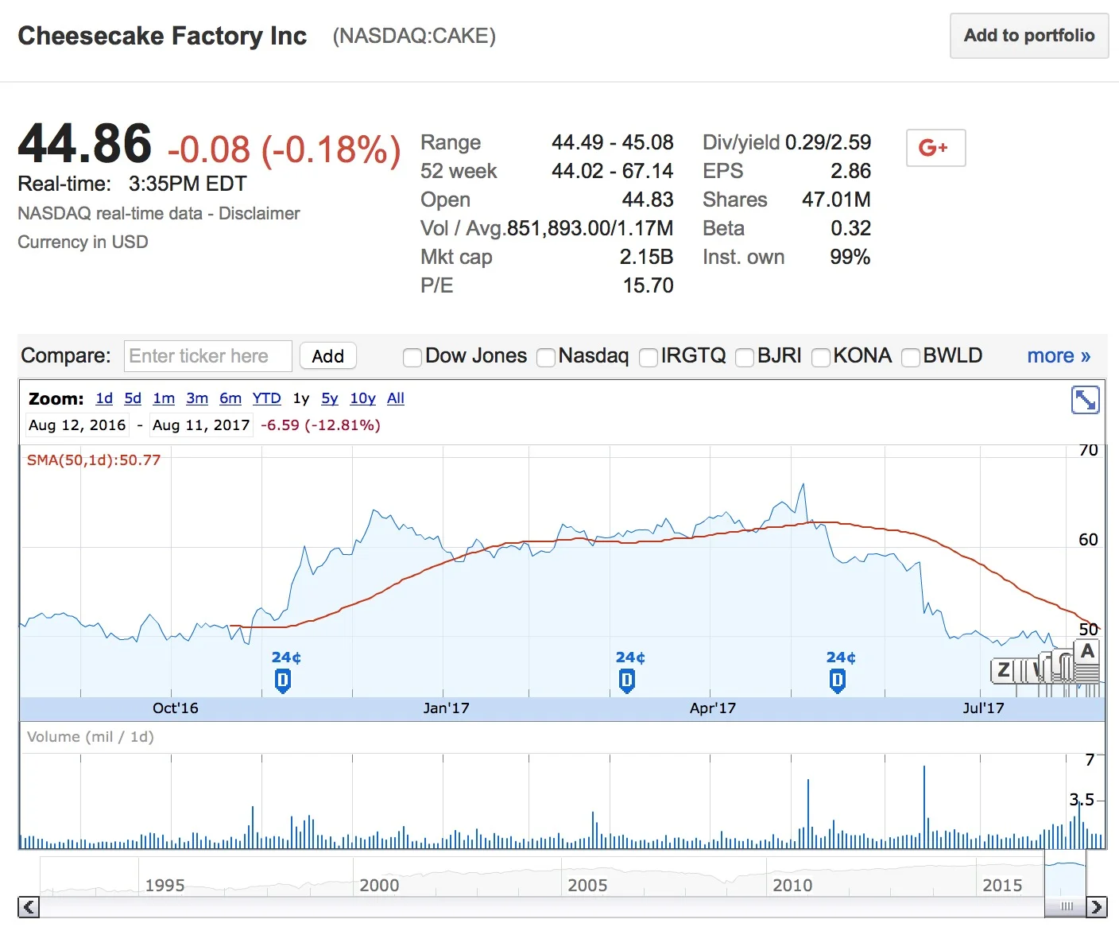This screenshot has width=1119, height=927.
Task: Click the Inst. own value 99%
Action: 850,258
